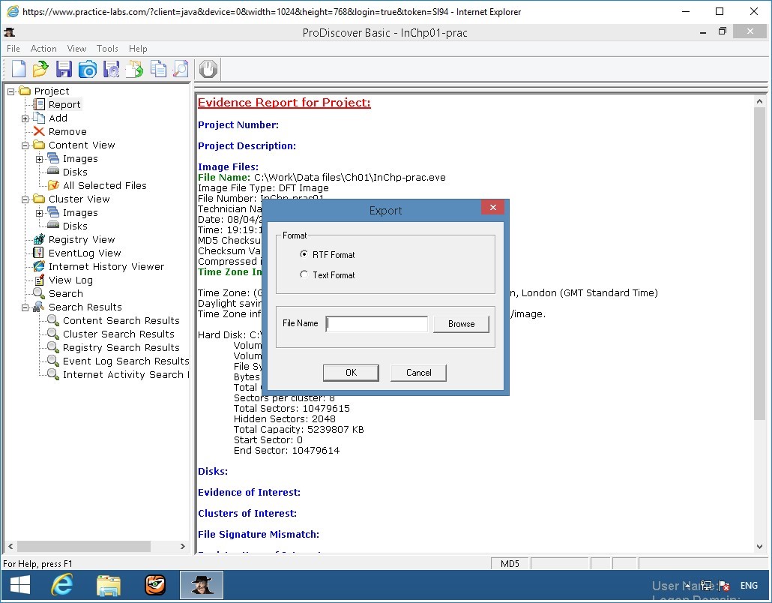Click the red X Remove icon
772x603 pixels.
39,131
